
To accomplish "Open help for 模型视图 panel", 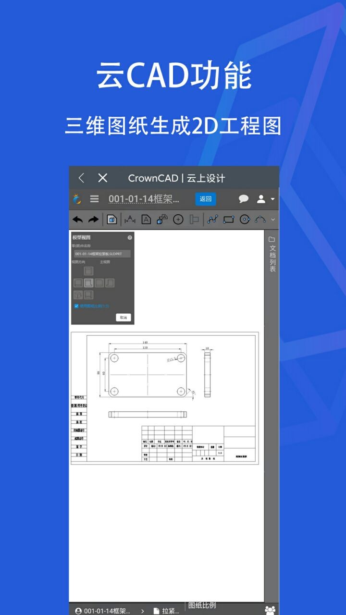I will [130, 238].
